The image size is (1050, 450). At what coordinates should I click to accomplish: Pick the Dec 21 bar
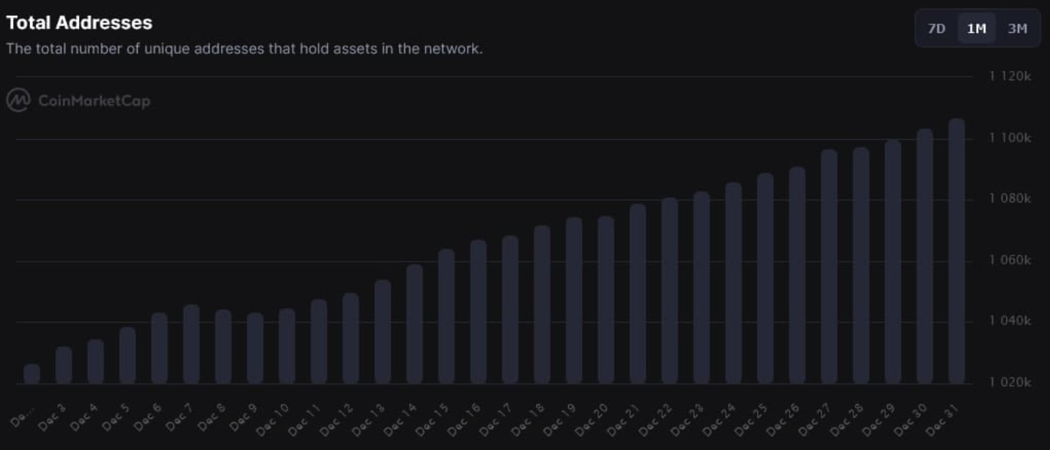pos(638,293)
